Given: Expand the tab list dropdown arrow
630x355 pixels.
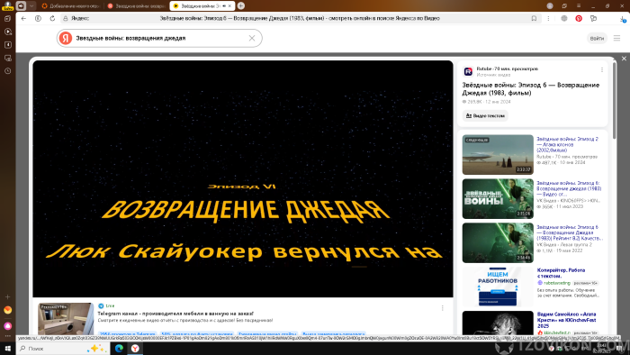Looking at the screenshot, I should click(x=31, y=5).
